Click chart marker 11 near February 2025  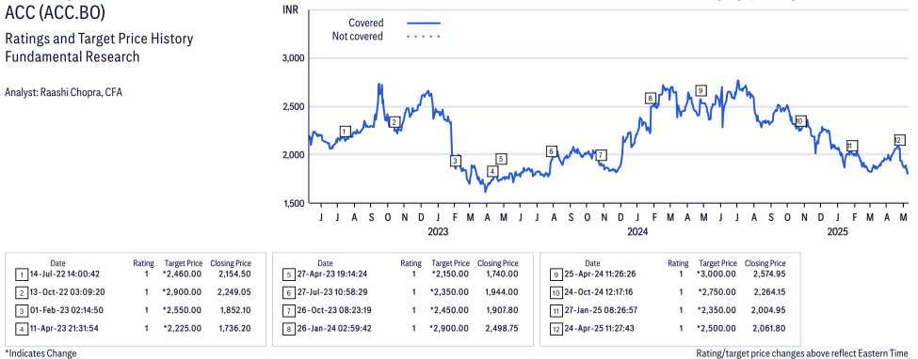[852, 146]
